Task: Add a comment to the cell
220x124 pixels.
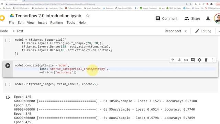Action: tap(193, 60)
